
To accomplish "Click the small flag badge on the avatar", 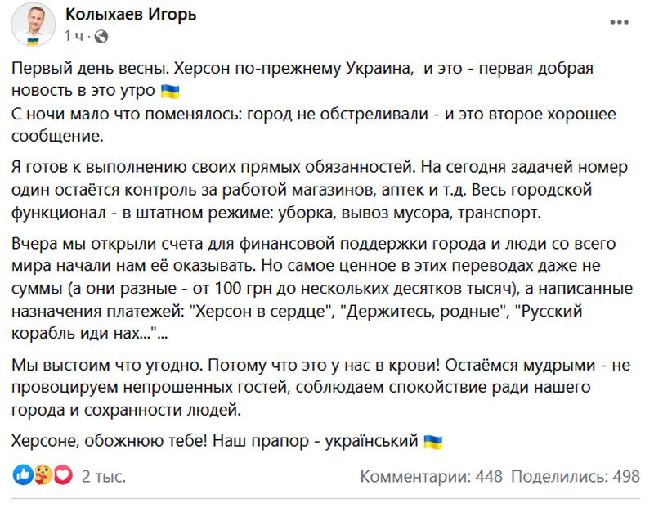I will tap(33, 40).
